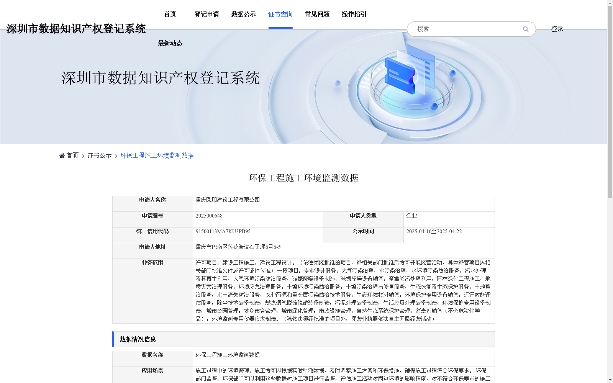The width and height of the screenshot is (613, 383).
Task: Click the scrollbar down arrow
Action: tap(610, 380)
